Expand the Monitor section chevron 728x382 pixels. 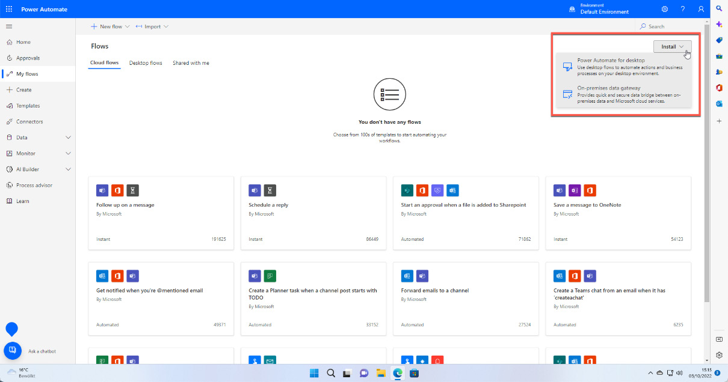[x=68, y=153]
